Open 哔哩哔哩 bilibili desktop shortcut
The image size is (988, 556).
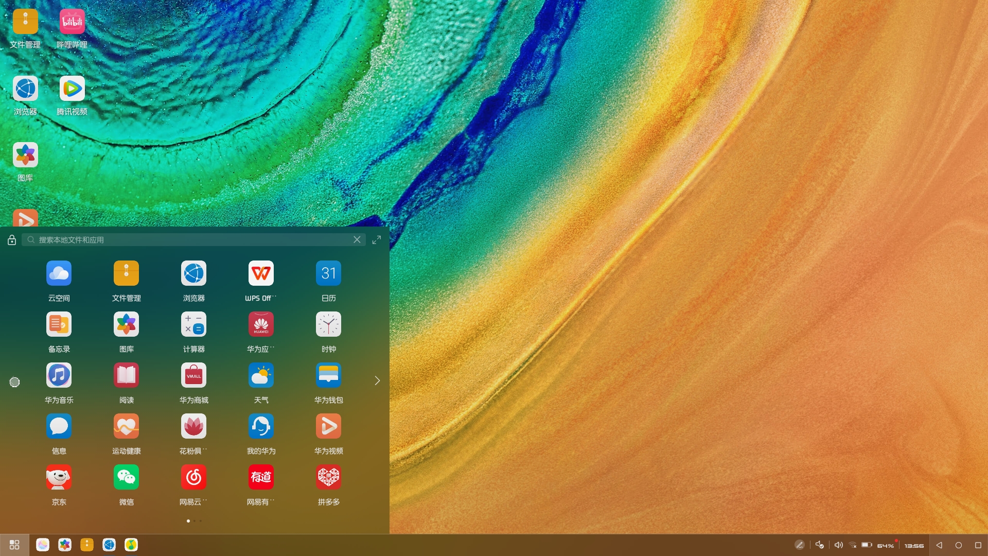coord(72,22)
